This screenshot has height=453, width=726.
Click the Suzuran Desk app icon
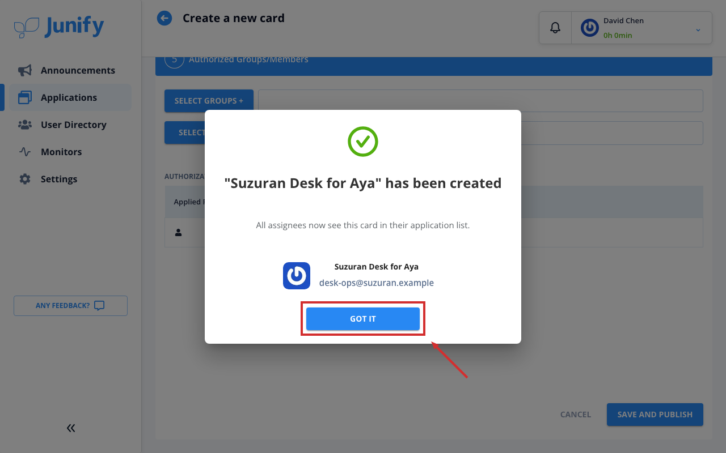(x=297, y=276)
